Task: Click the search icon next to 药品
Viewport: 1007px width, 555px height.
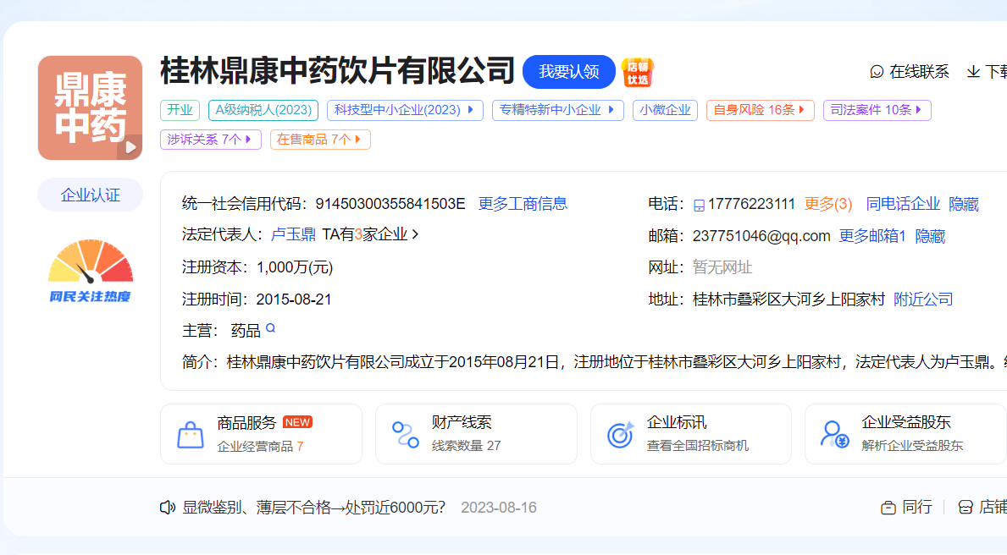Action: (270, 328)
